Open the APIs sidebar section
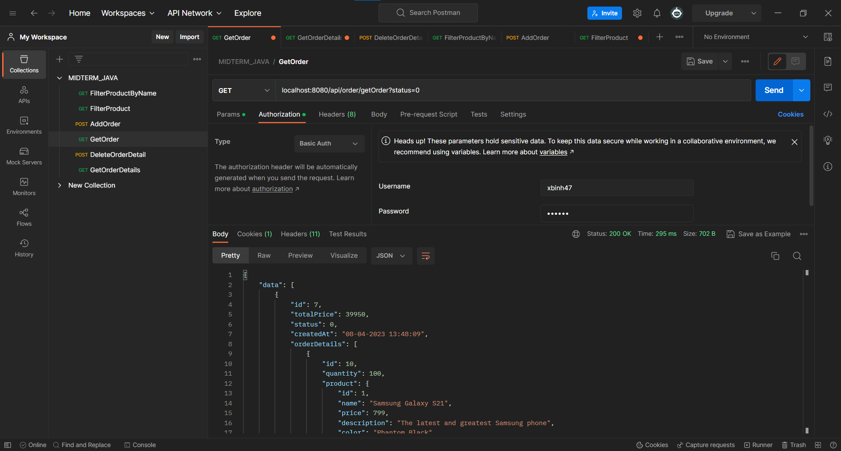Screen dimensions: 841x451 (24, 95)
